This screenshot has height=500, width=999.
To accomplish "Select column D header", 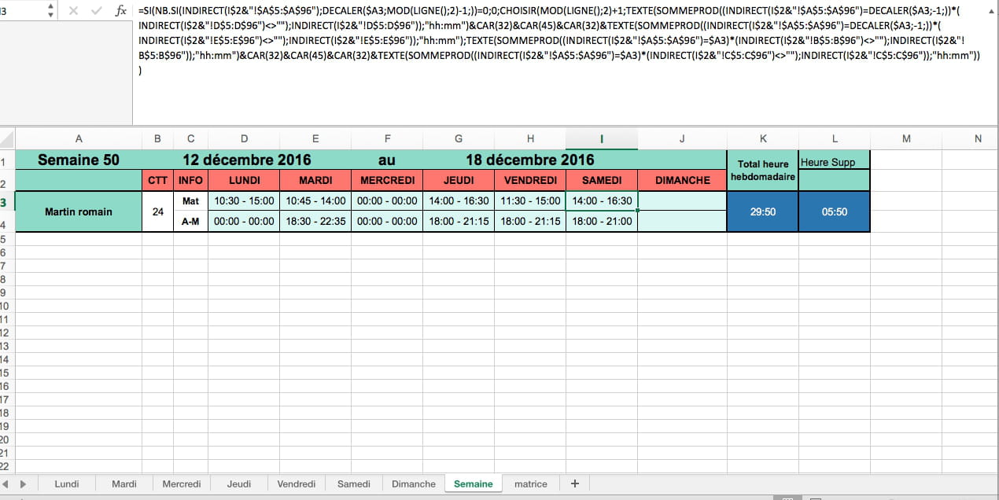I will (244, 139).
